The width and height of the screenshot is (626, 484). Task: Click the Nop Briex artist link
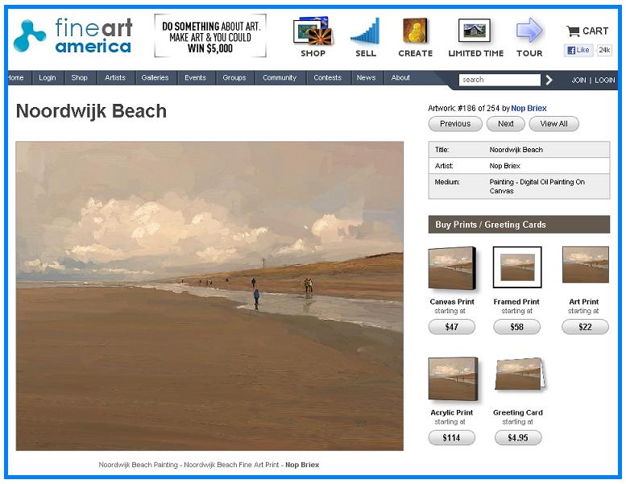click(529, 108)
